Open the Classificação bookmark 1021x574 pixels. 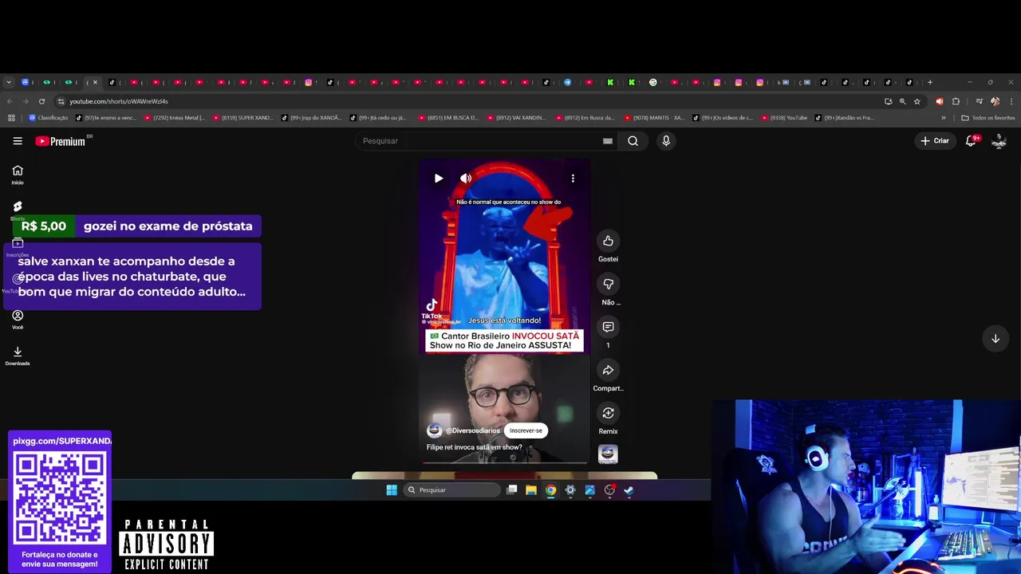[x=49, y=118]
